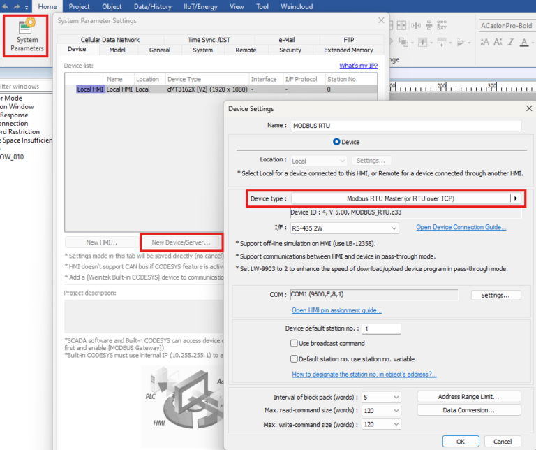Enable Use broadcast command checkbox

pyautogui.click(x=295, y=344)
